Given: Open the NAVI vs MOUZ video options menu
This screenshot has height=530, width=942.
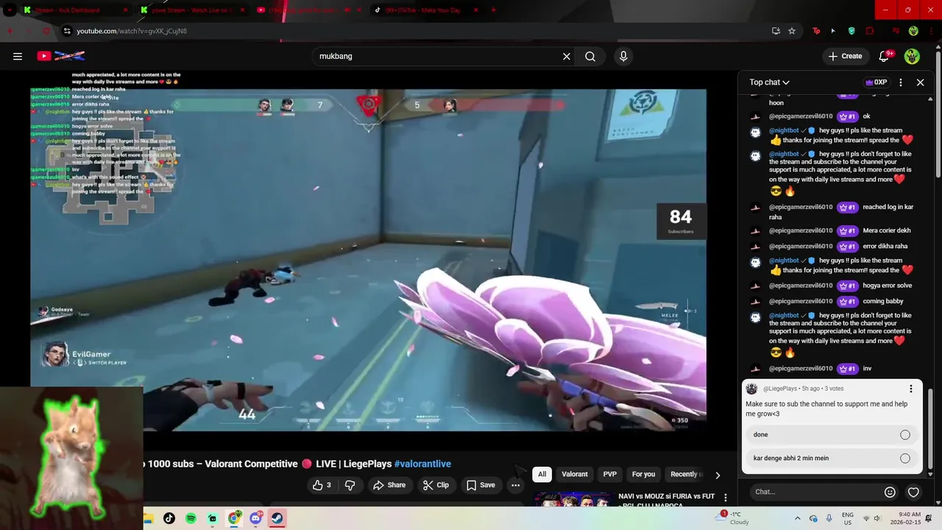Looking at the screenshot, I should pyautogui.click(x=725, y=498).
